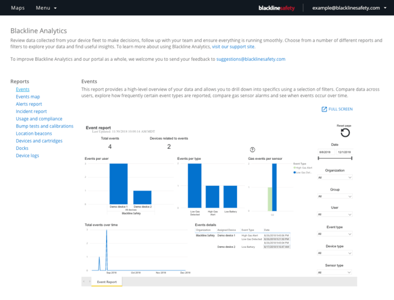Click next page arrow beside Event Report tab

pos(89,281)
